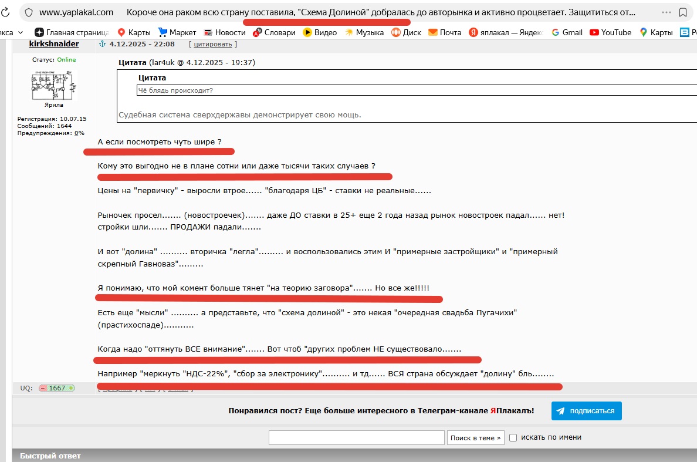
Task: Click the site protection shield icon
Action: (x=29, y=12)
